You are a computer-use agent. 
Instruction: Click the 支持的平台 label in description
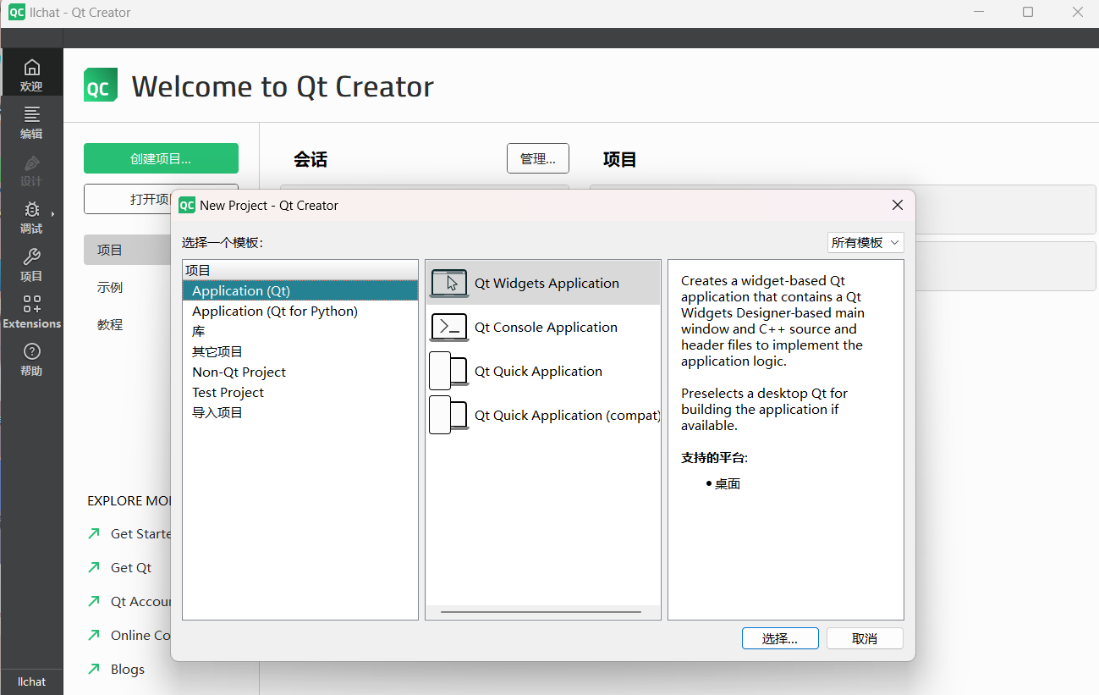[714, 458]
